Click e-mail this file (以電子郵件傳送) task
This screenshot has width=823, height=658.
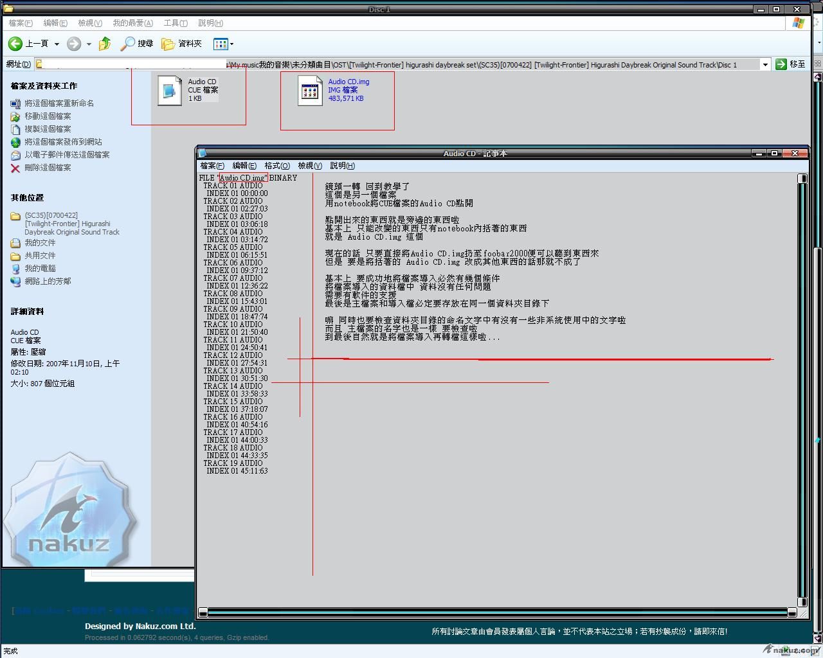click(67, 155)
